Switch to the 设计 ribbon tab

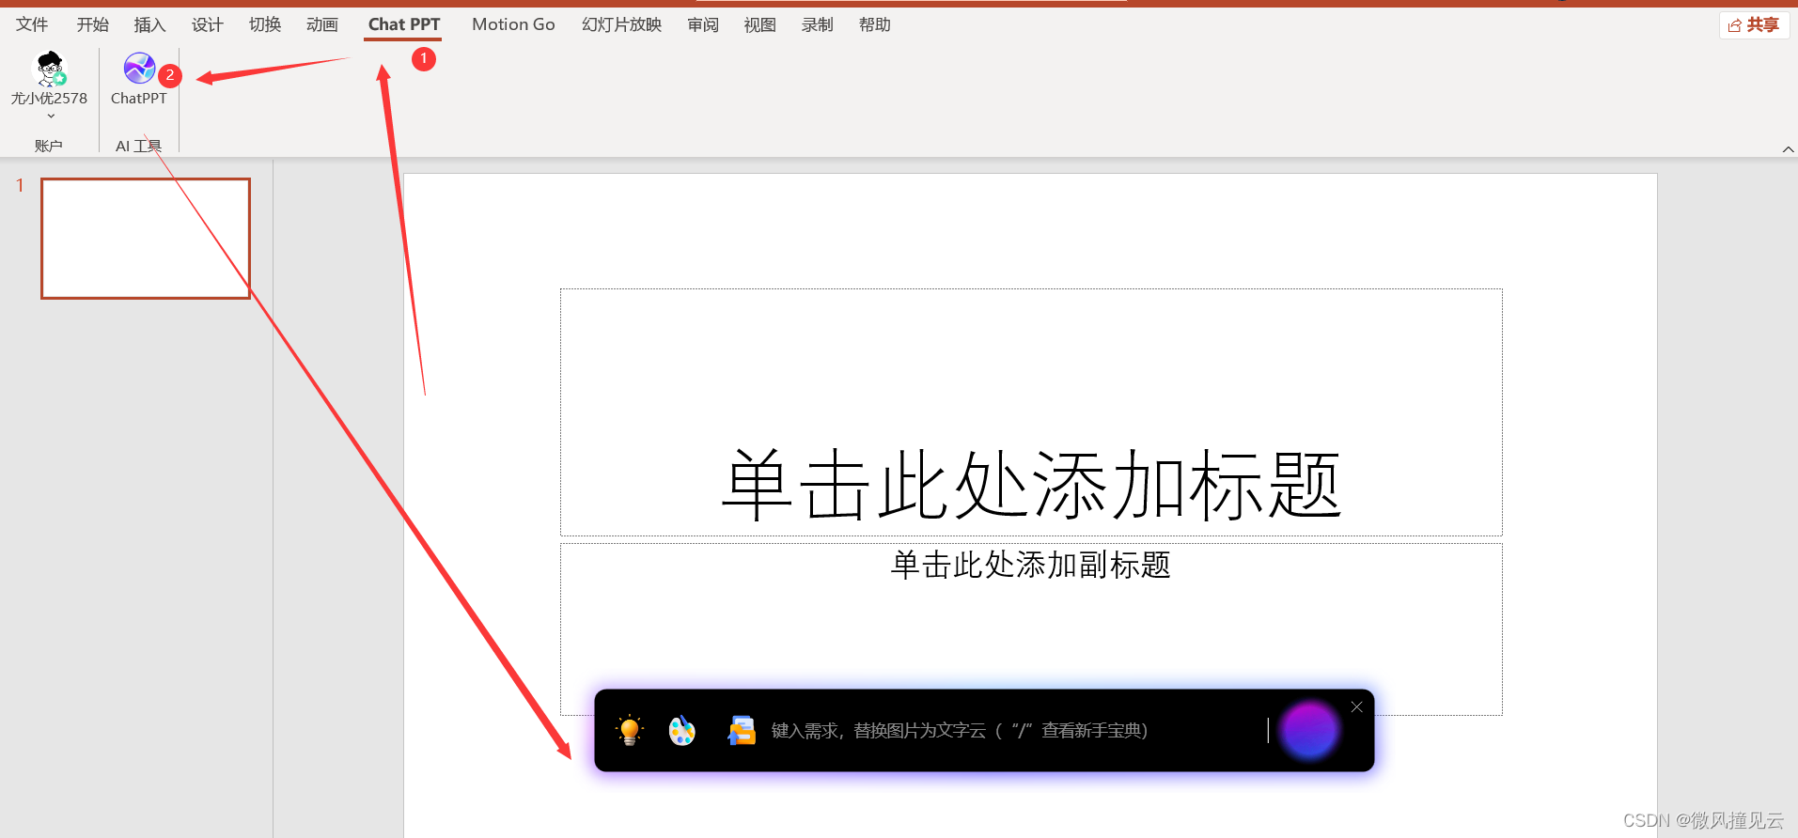(207, 24)
